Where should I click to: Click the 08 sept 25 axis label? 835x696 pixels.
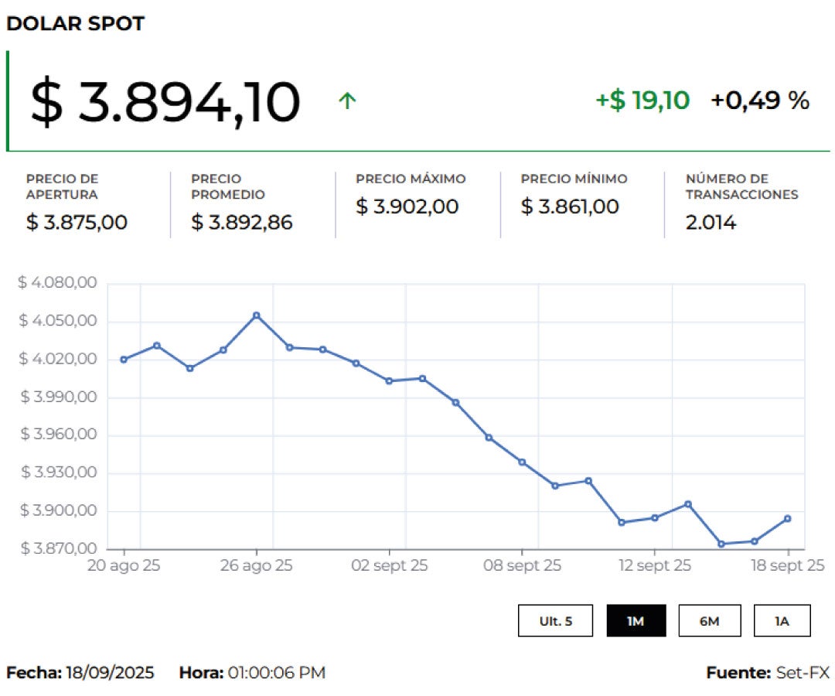point(522,566)
